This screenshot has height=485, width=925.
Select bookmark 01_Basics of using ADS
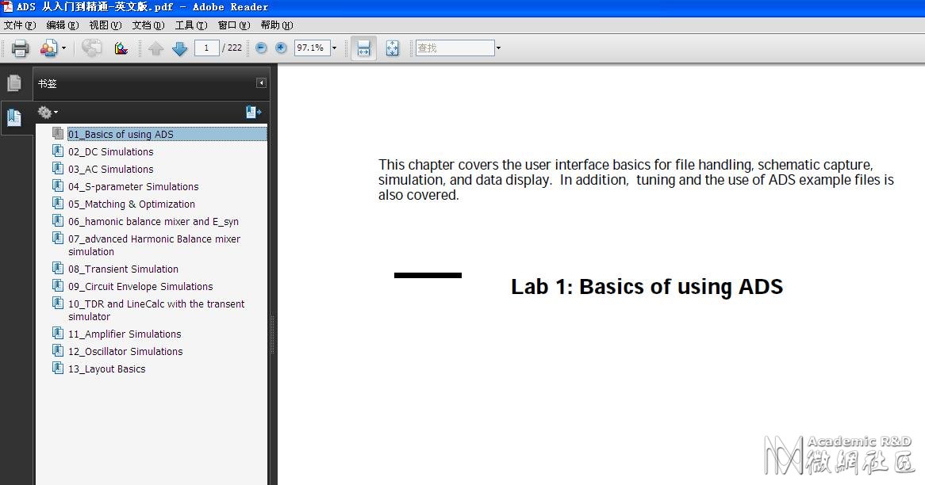coord(121,135)
